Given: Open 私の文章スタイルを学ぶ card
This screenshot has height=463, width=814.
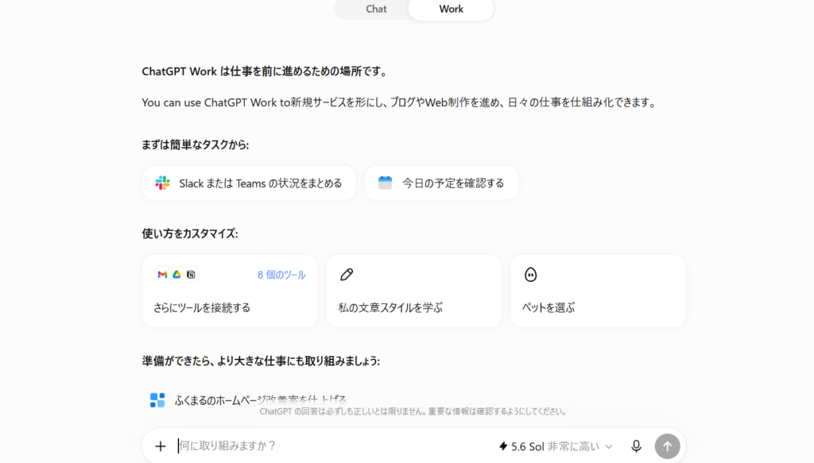Looking at the screenshot, I should pos(414,291).
